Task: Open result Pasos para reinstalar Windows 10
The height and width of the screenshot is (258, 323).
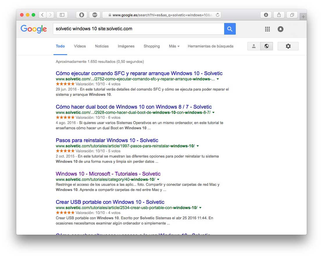Action: (x=107, y=140)
